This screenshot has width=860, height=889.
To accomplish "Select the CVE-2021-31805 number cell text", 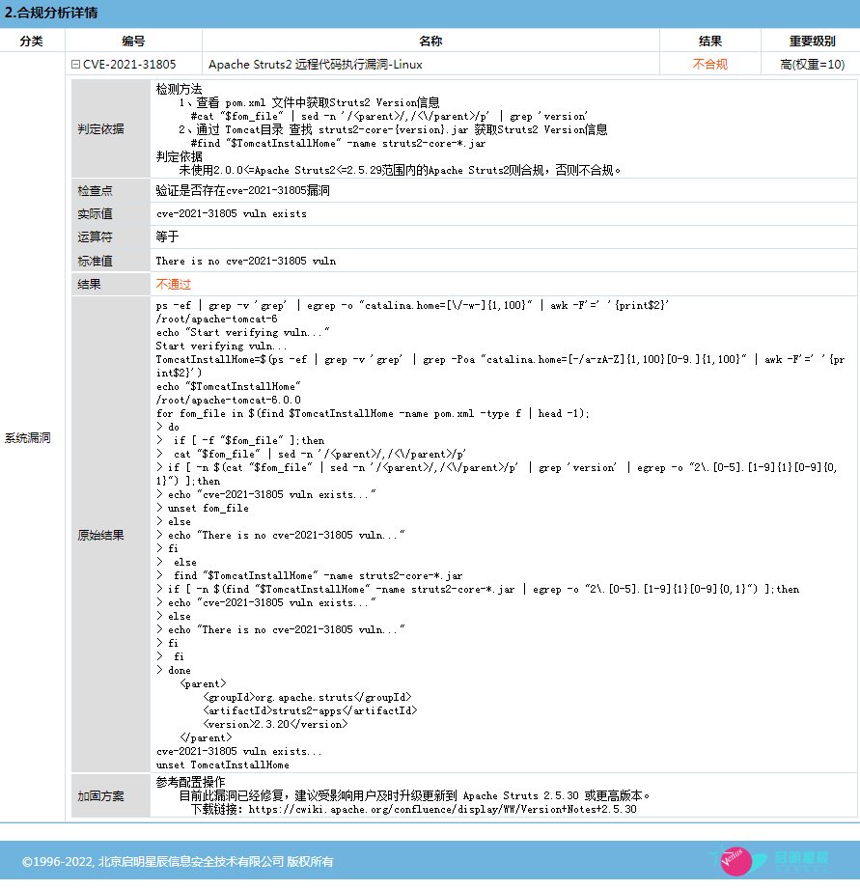I will click(x=129, y=65).
